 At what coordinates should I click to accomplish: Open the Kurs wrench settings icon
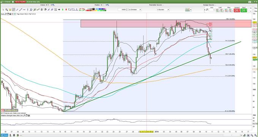coord(6,14)
